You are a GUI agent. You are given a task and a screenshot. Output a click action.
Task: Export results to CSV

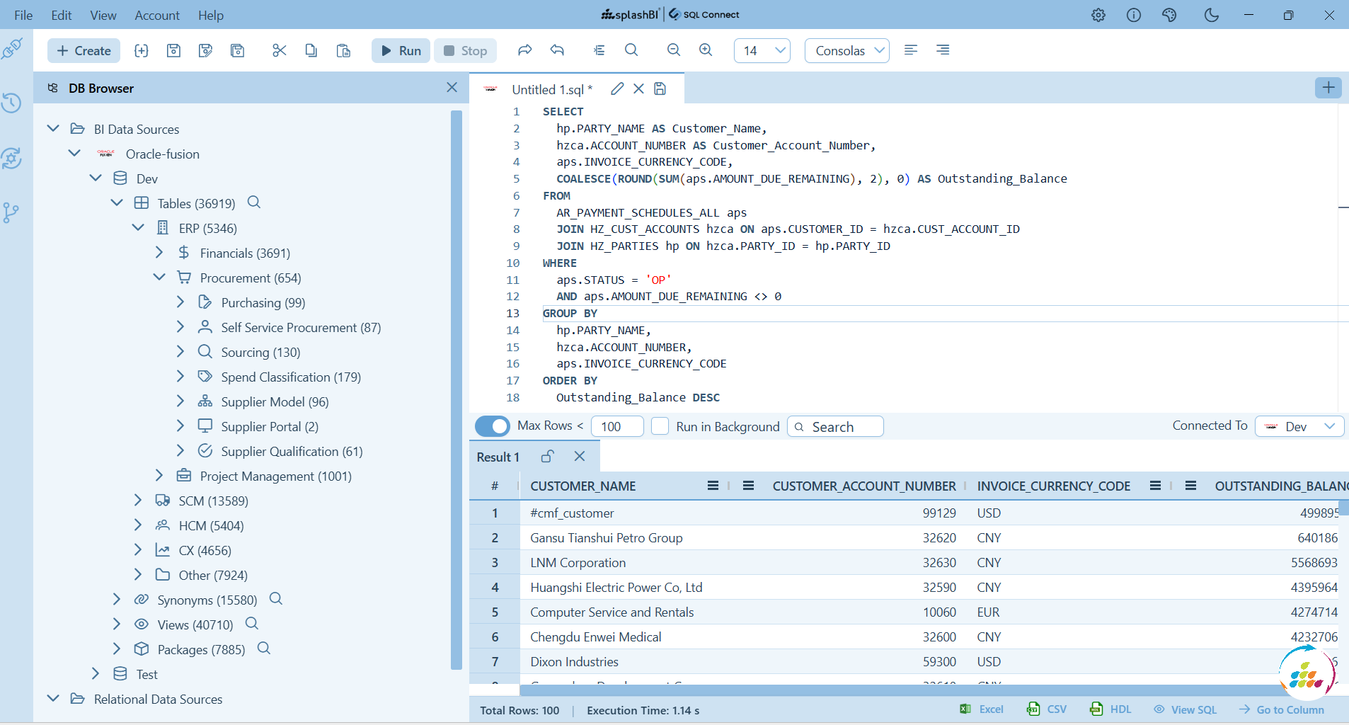coord(1047,709)
